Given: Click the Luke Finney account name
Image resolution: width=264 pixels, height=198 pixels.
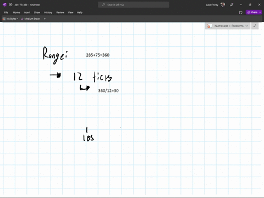Looking at the screenshot, I should [212, 5].
